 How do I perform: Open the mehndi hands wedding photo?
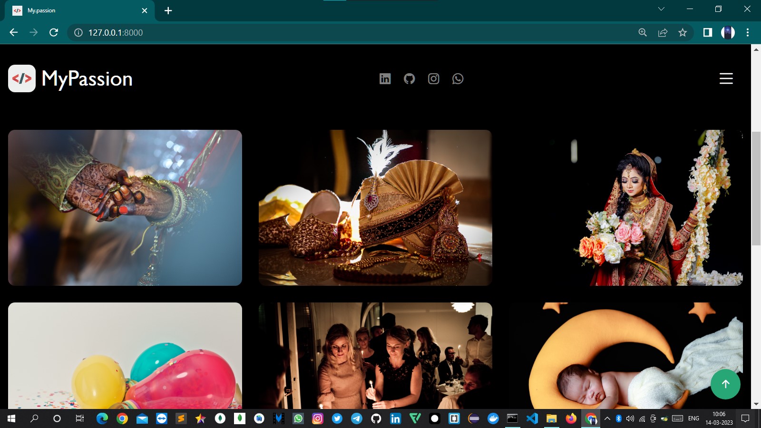coord(125,208)
